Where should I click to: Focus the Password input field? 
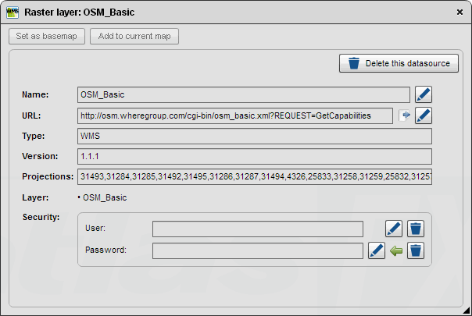pos(258,250)
